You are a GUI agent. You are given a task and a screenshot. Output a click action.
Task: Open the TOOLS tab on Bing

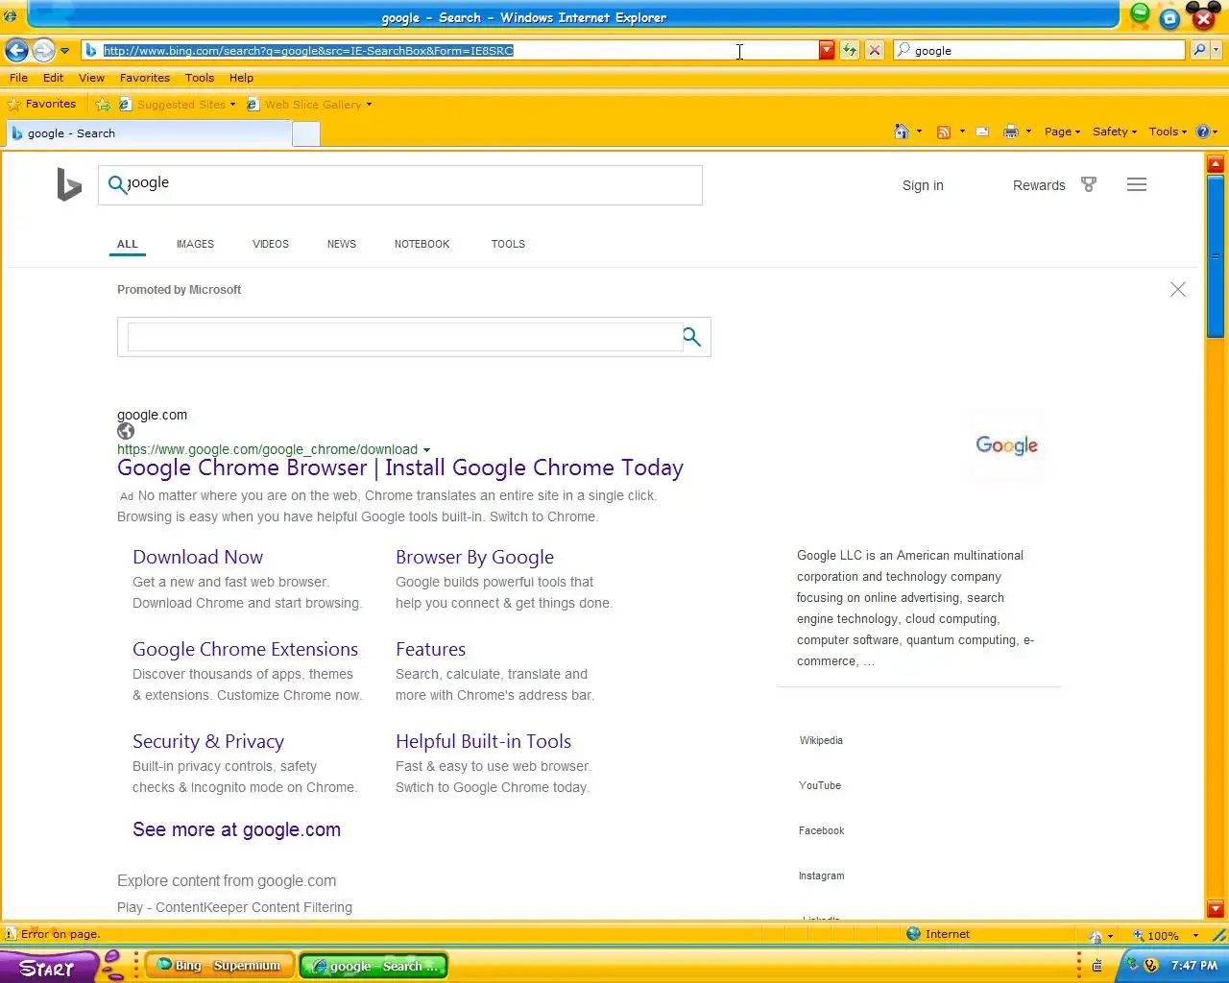click(x=508, y=244)
